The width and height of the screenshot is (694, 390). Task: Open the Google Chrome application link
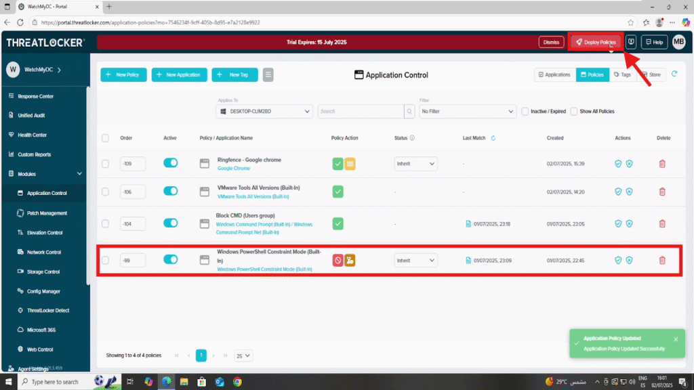[x=234, y=169]
